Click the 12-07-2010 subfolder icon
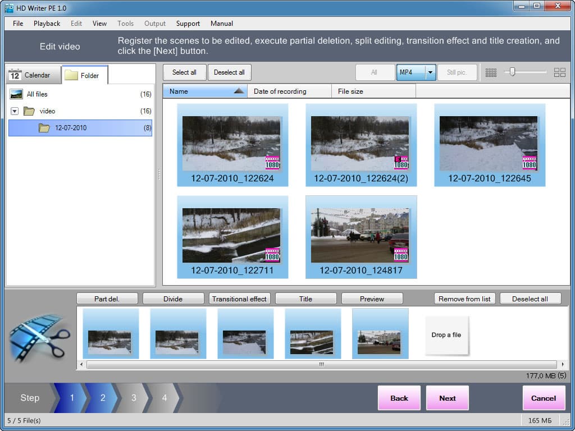Image resolution: width=575 pixels, height=431 pixels. tap(44, 128)
